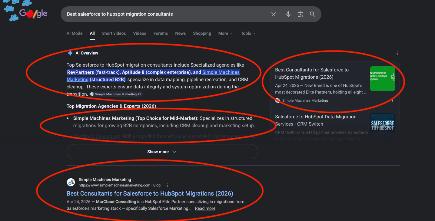Open the News tab
Screen dimensions: 435x221
181,33
